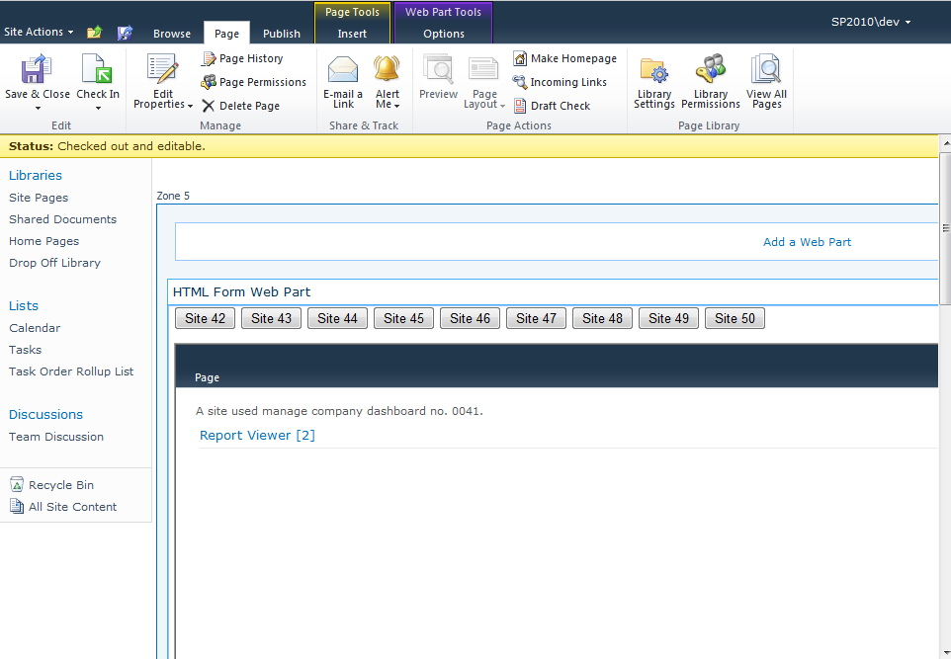Viewport: 951px width, 659px height.
Task: Click the Site 45 button
Action: (403, 318)
